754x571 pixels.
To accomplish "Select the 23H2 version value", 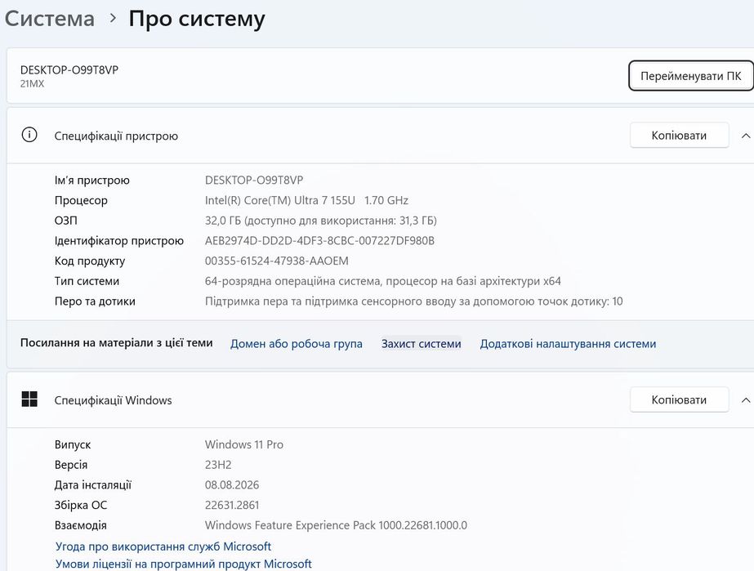I will (x=218, y=465).
